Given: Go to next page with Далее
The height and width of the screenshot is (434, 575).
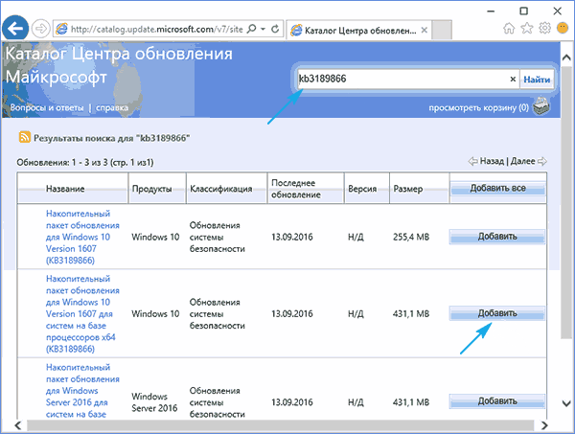Looking at the screenshot, I should (x=522, y=162).
